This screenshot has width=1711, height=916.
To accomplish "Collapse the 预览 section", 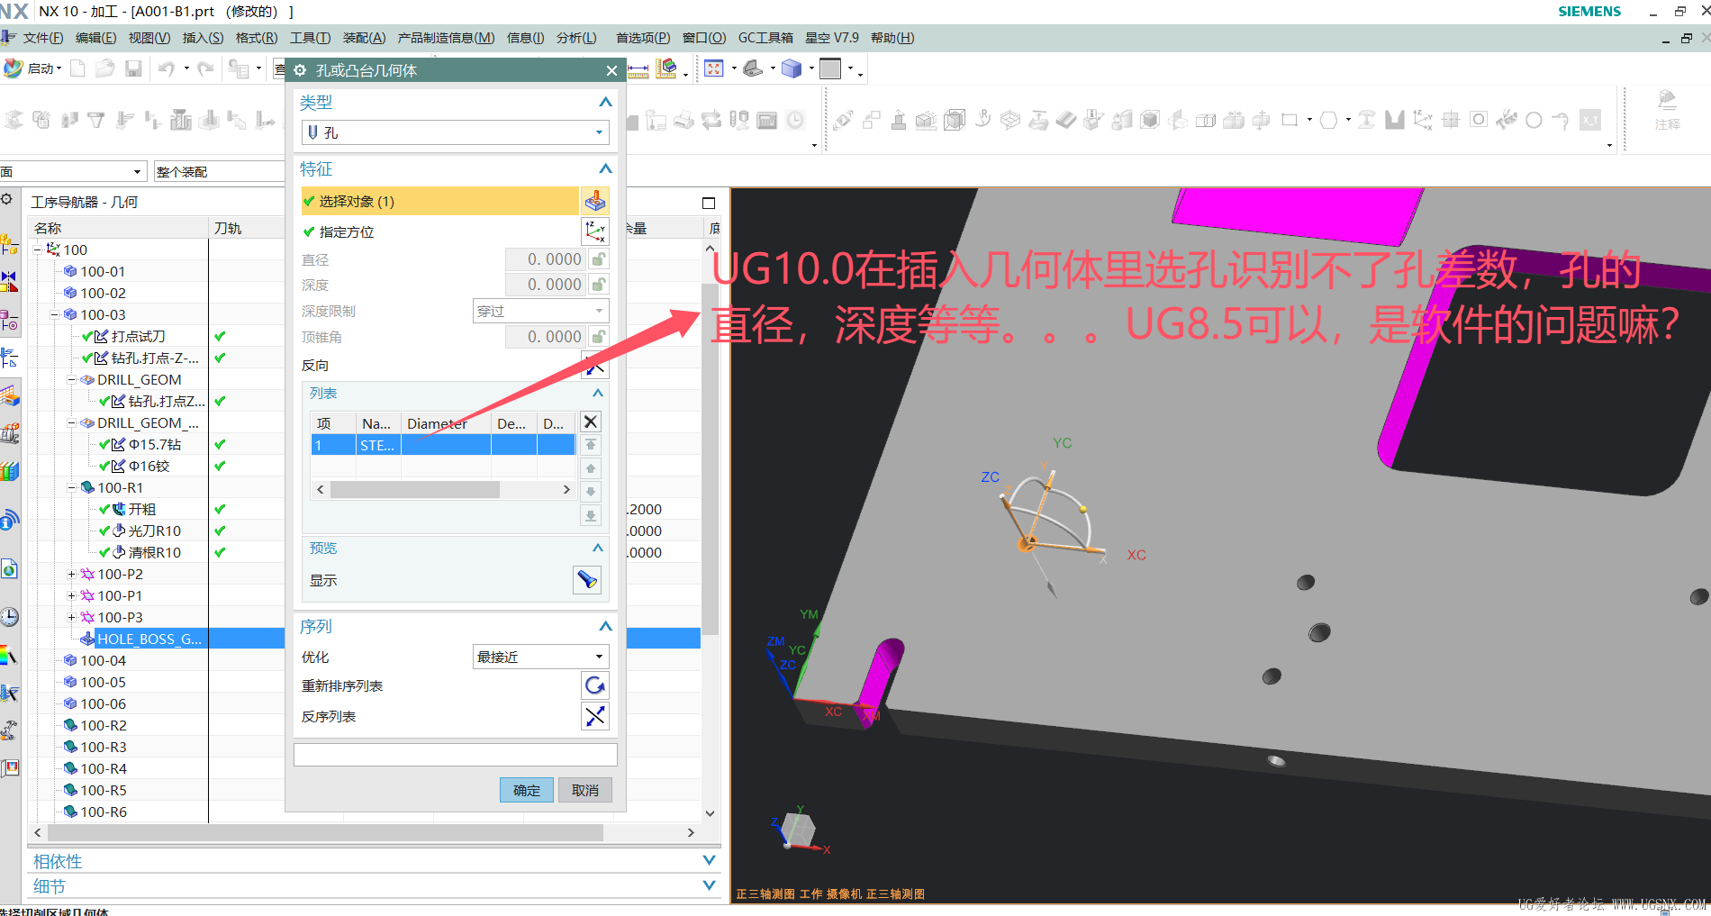I will coord(598,548).
